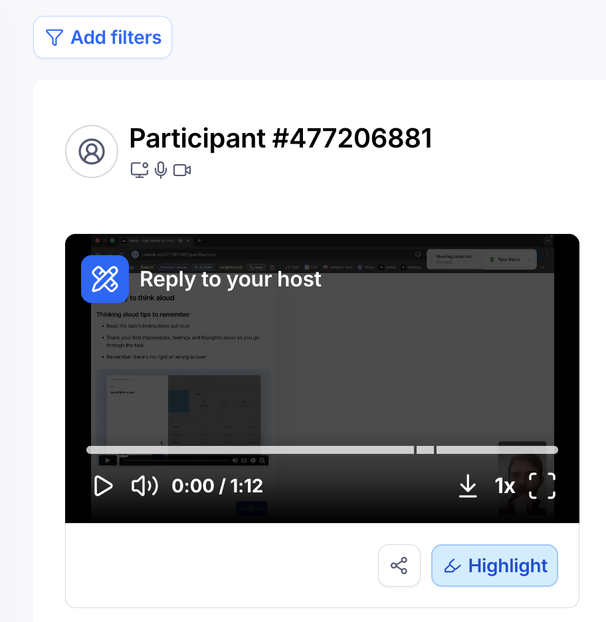Click the Add filters button
The width and height of the screenshot is (606, 622).
point(103,37)
